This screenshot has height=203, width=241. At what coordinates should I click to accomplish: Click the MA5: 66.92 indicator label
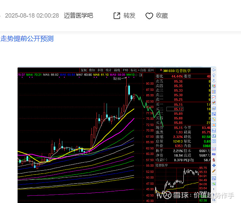(x=51, y=75)
